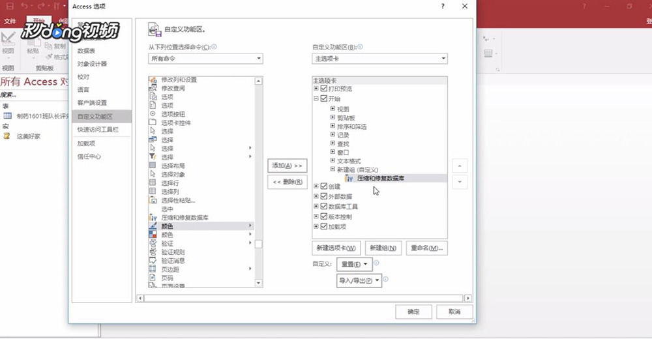
Task: Click the 重命名(M)... button
Action: [426, 248]
